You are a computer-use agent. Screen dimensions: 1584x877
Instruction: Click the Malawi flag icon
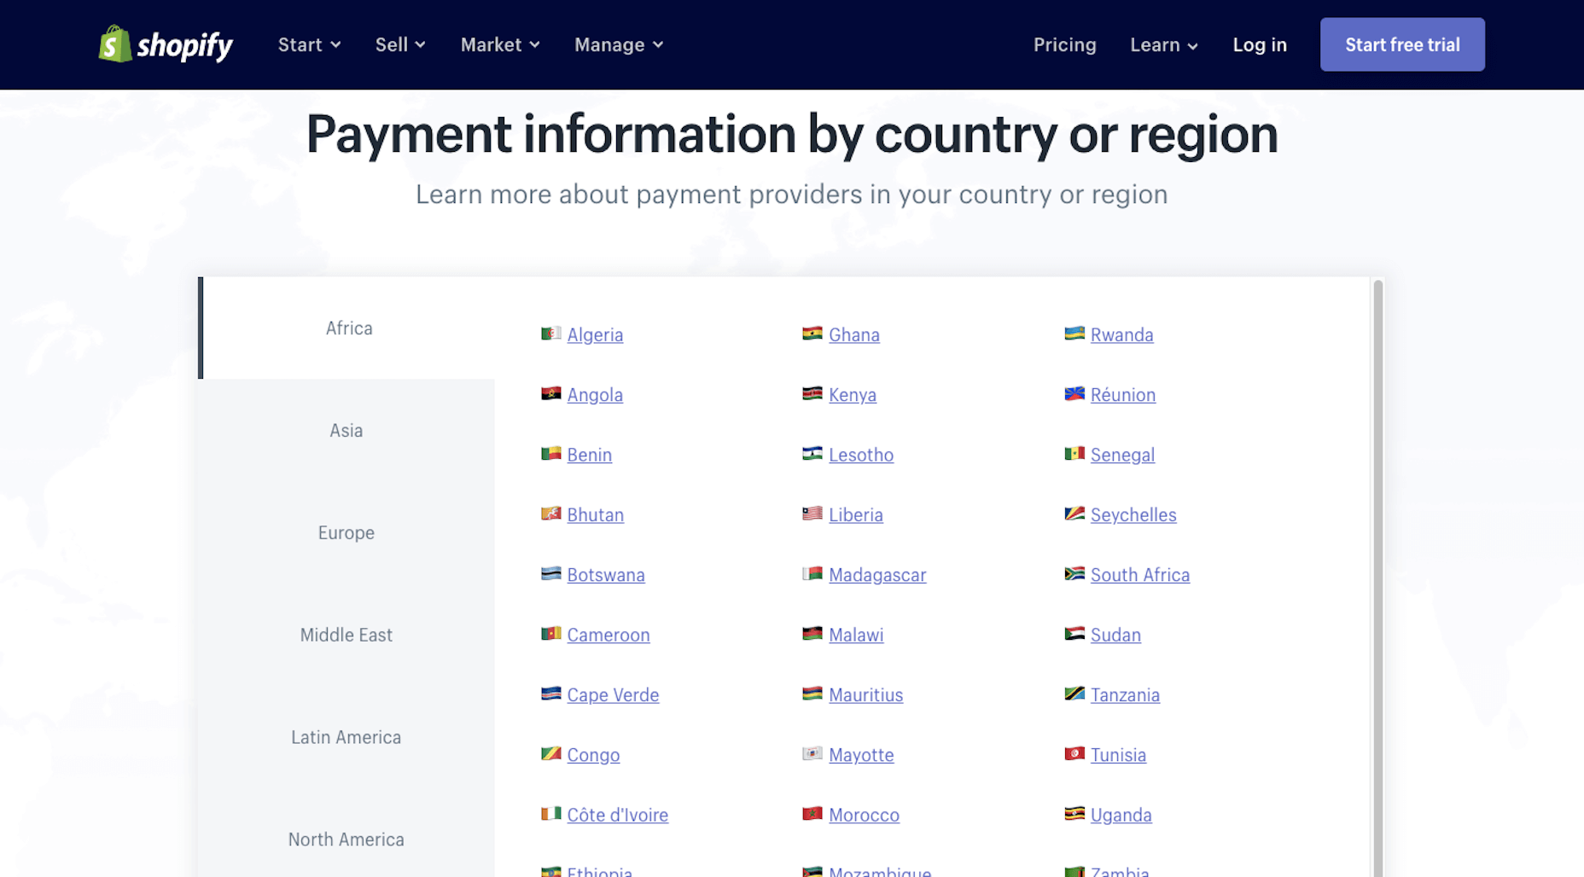tap(812, 633)
